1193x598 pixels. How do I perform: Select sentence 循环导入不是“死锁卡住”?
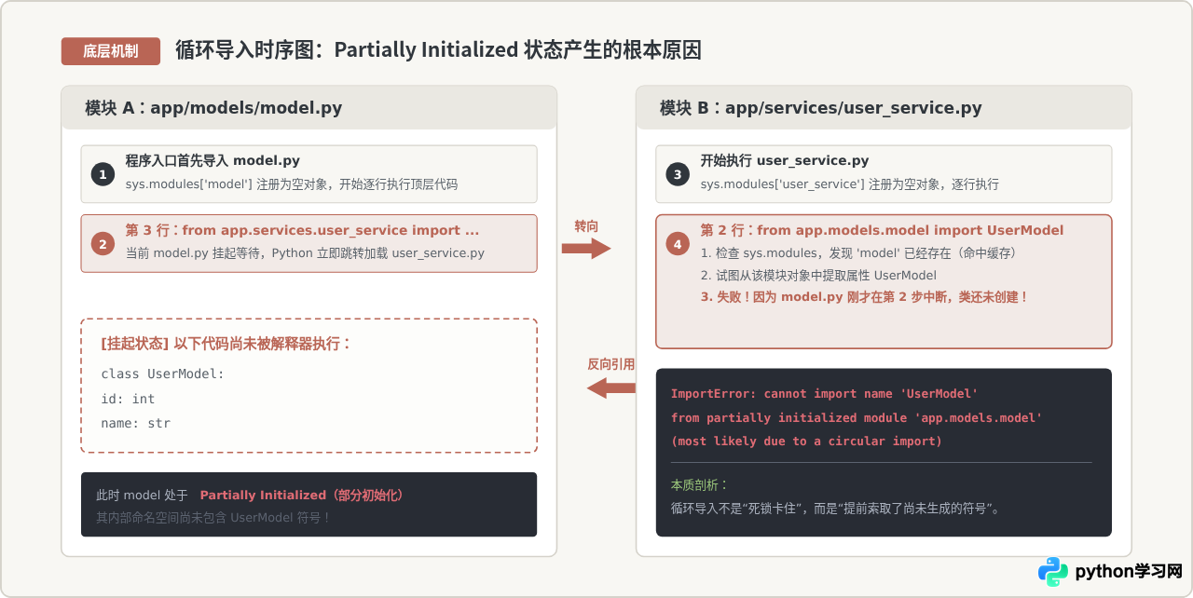pyautogui.click(x=836, y=509)
